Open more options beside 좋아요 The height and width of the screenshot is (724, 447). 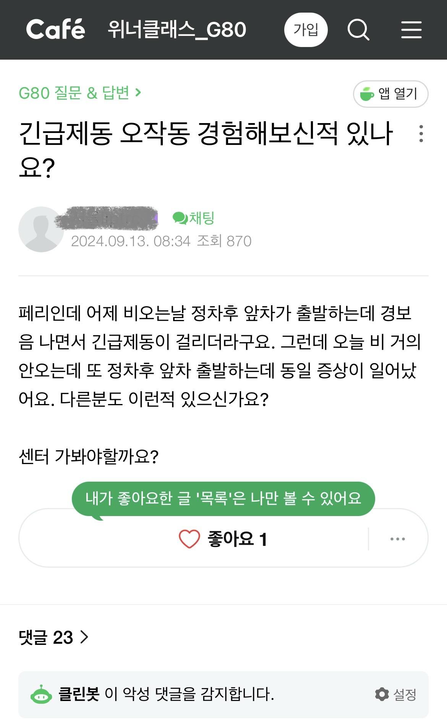click(x=397, y=539)
